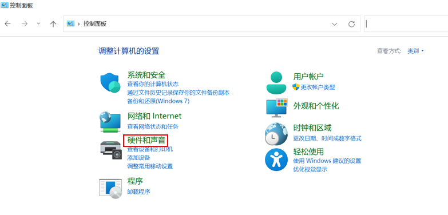Expand the recent locations chevron

point(38,24)
